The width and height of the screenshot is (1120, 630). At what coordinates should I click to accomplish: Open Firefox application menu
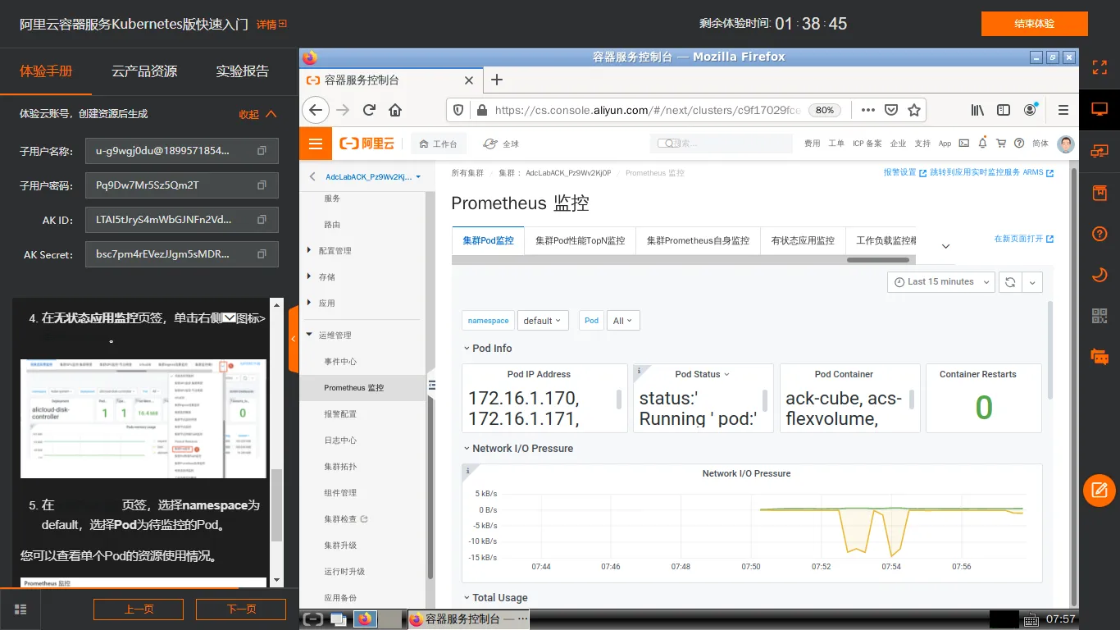[1063, 110]
